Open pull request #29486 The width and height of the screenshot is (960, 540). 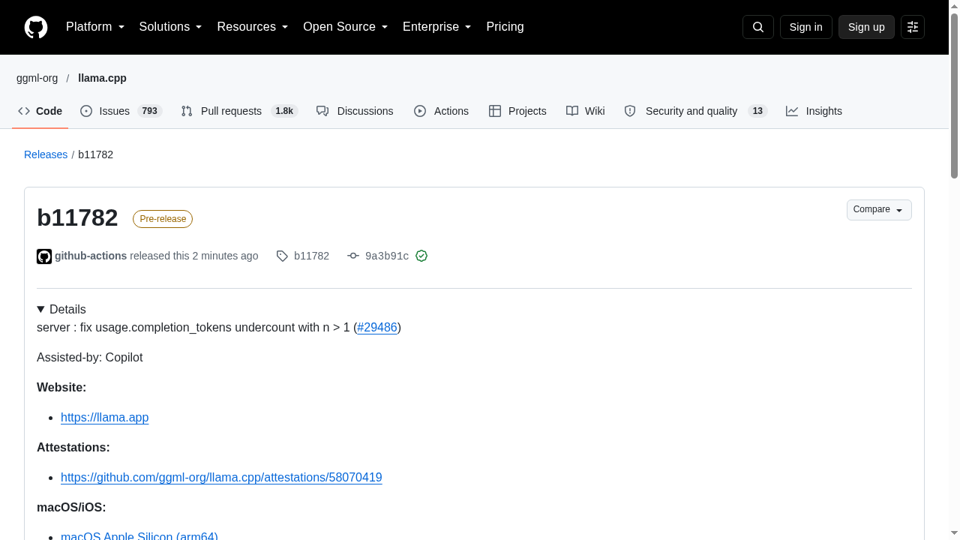pos(377,327)
